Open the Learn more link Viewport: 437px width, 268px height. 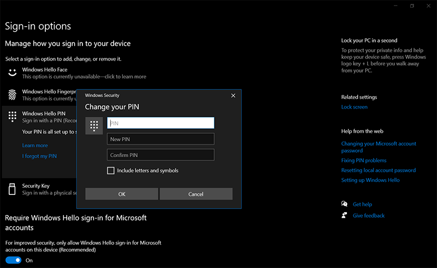coord(35,145)
